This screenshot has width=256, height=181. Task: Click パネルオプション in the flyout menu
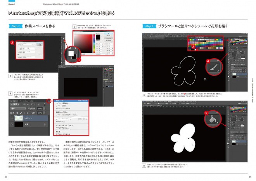tap(62, 128)
